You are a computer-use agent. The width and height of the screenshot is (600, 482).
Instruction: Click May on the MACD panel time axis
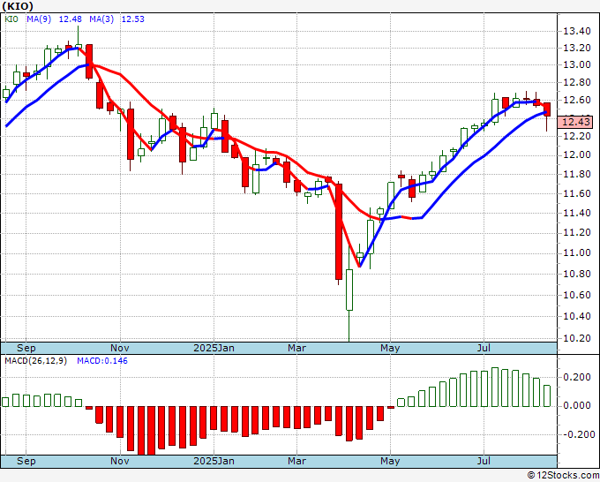coord(390,461)
